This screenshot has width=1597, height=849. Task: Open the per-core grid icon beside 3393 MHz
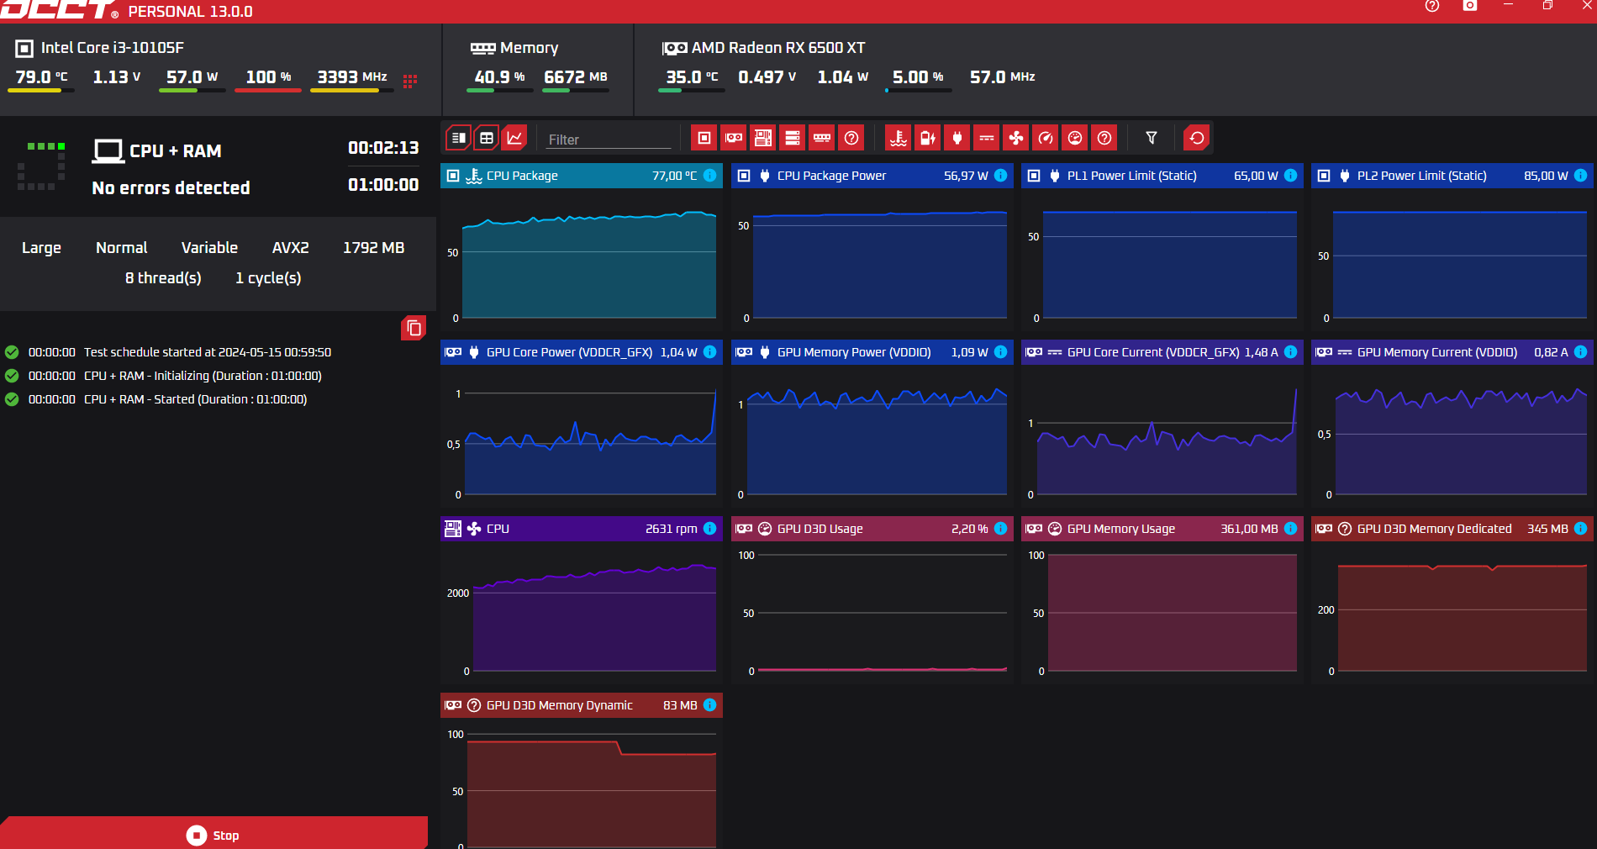click(x=410, y=81)
